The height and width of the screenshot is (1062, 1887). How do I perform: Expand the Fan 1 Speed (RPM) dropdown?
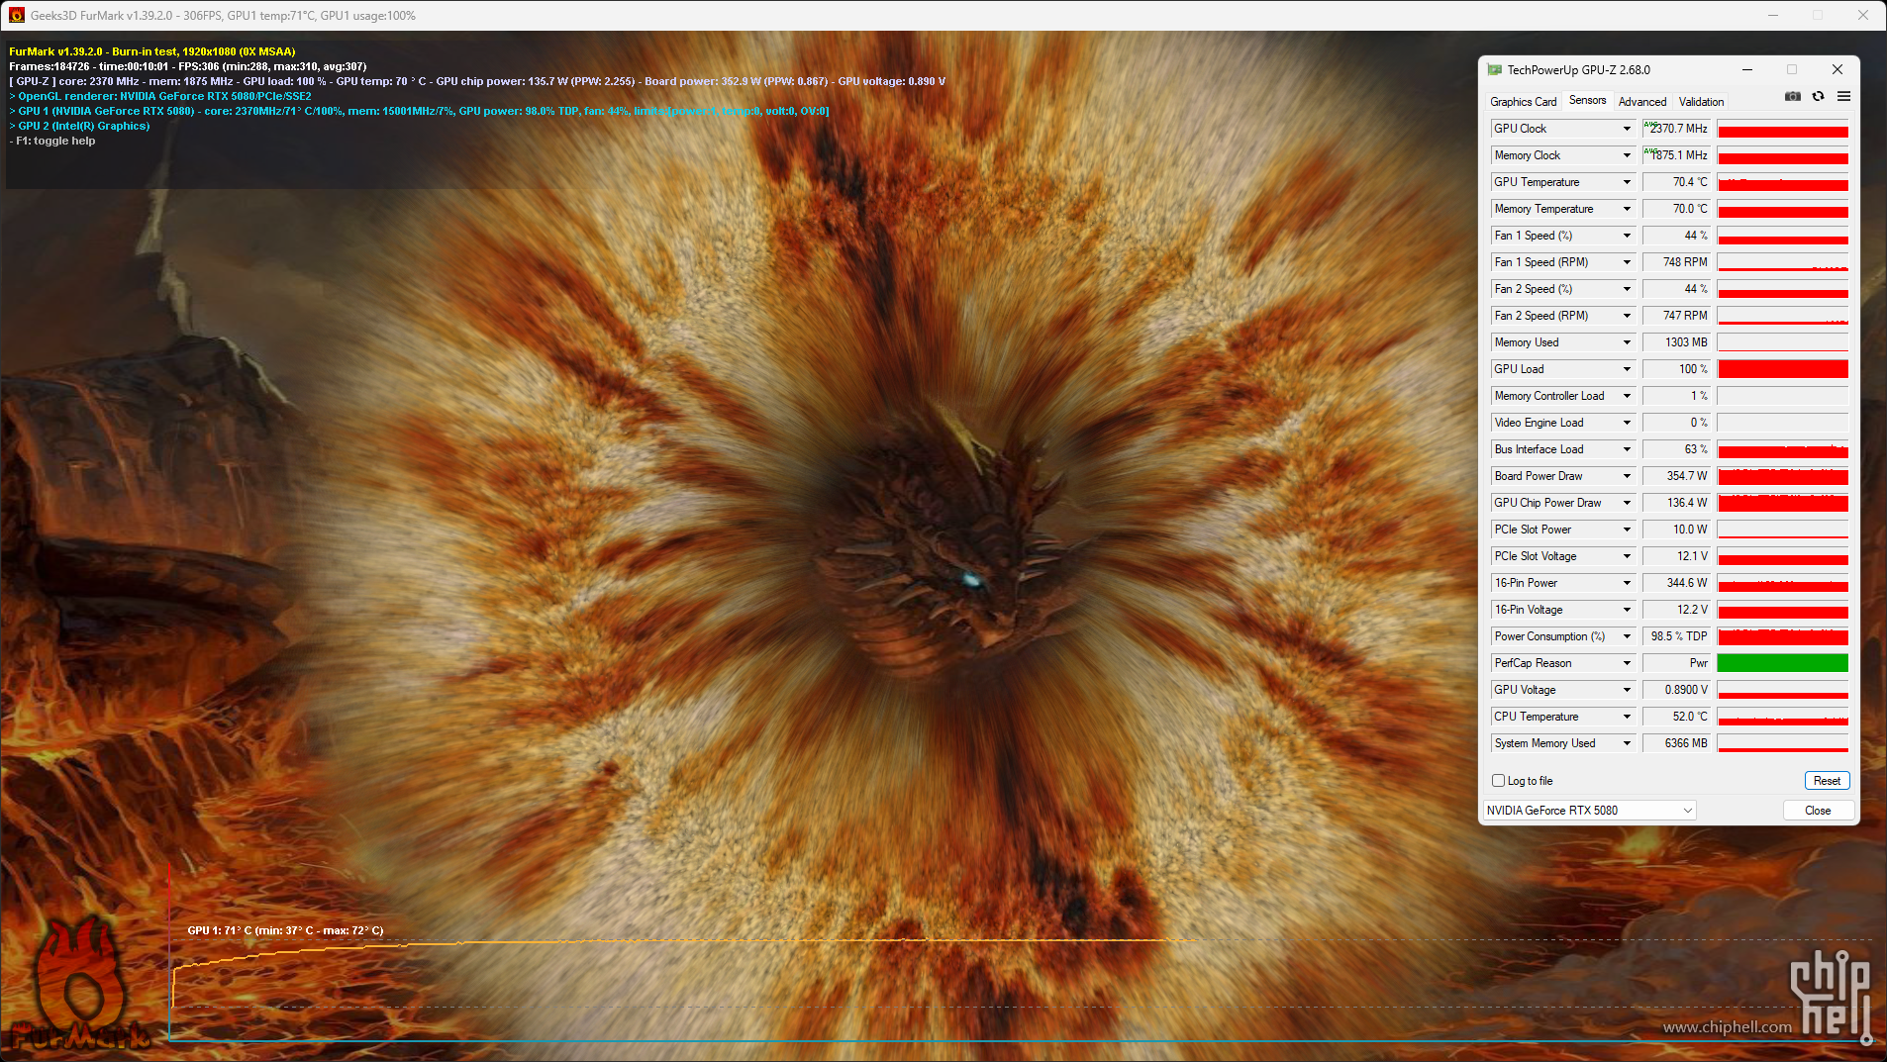[1627, 262]
